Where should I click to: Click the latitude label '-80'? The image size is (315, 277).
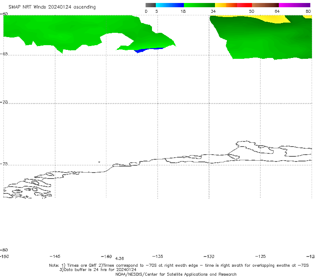pyautogui.click(x=4, y=250)
